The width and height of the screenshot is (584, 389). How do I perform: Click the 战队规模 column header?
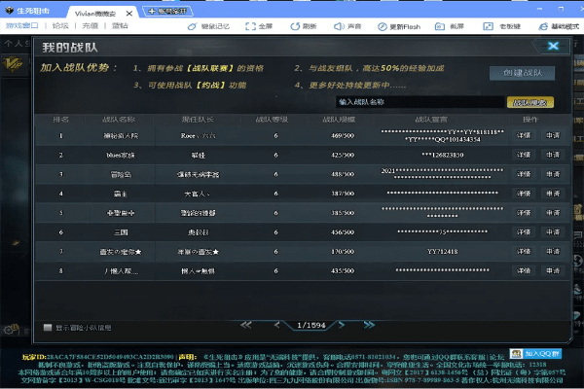tap(339, 120)
